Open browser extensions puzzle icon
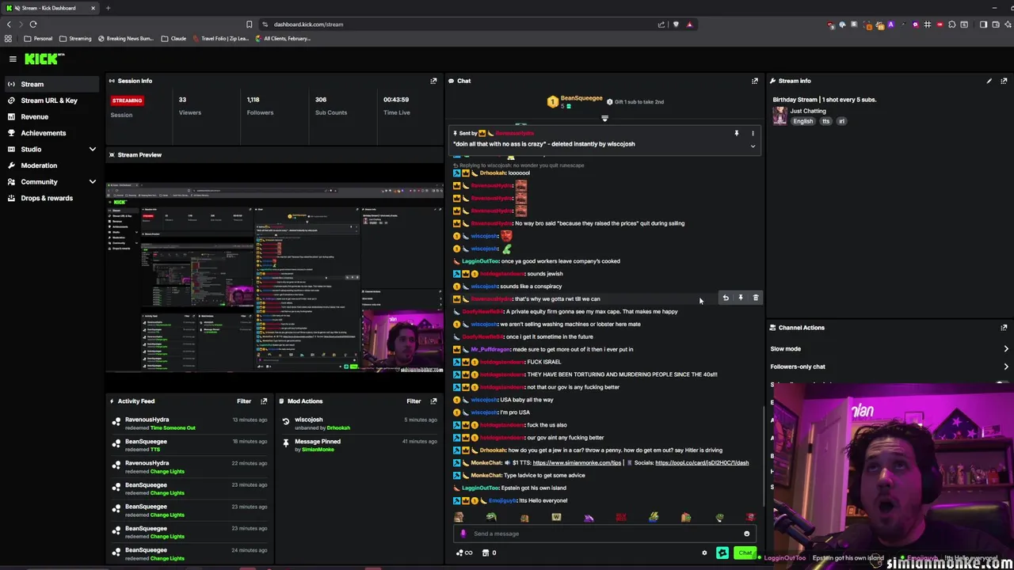This screenshot has height=570, width=1014. coord(951,25)
